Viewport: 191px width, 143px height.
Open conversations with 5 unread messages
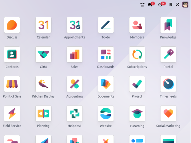click(151, 4)
